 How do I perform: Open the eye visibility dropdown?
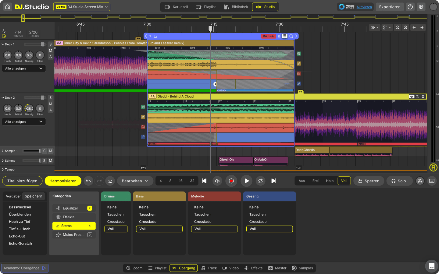(x=375, y=27)
